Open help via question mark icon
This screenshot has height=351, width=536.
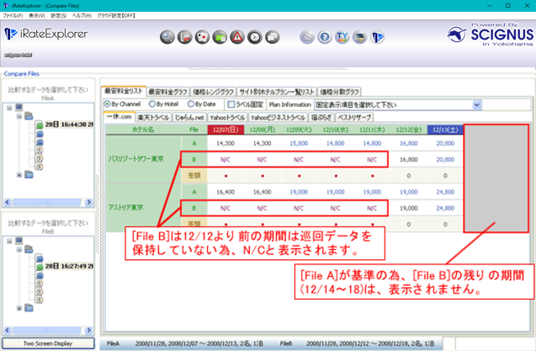tap(326, 37)
